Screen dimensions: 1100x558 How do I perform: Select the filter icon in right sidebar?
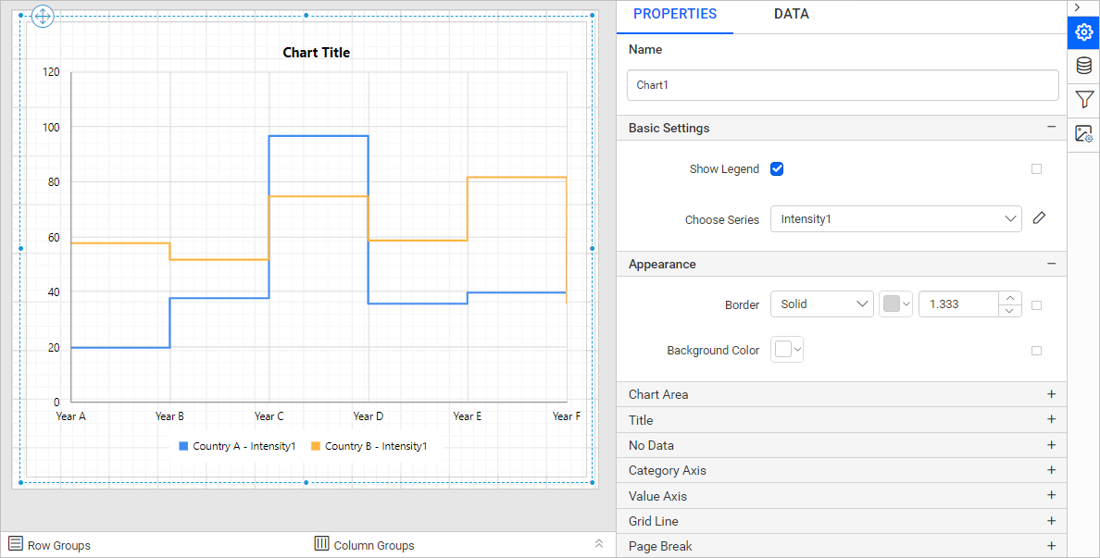point(1083,100)
